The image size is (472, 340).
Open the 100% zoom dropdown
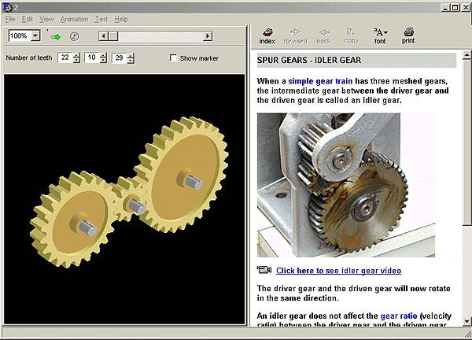35,36
